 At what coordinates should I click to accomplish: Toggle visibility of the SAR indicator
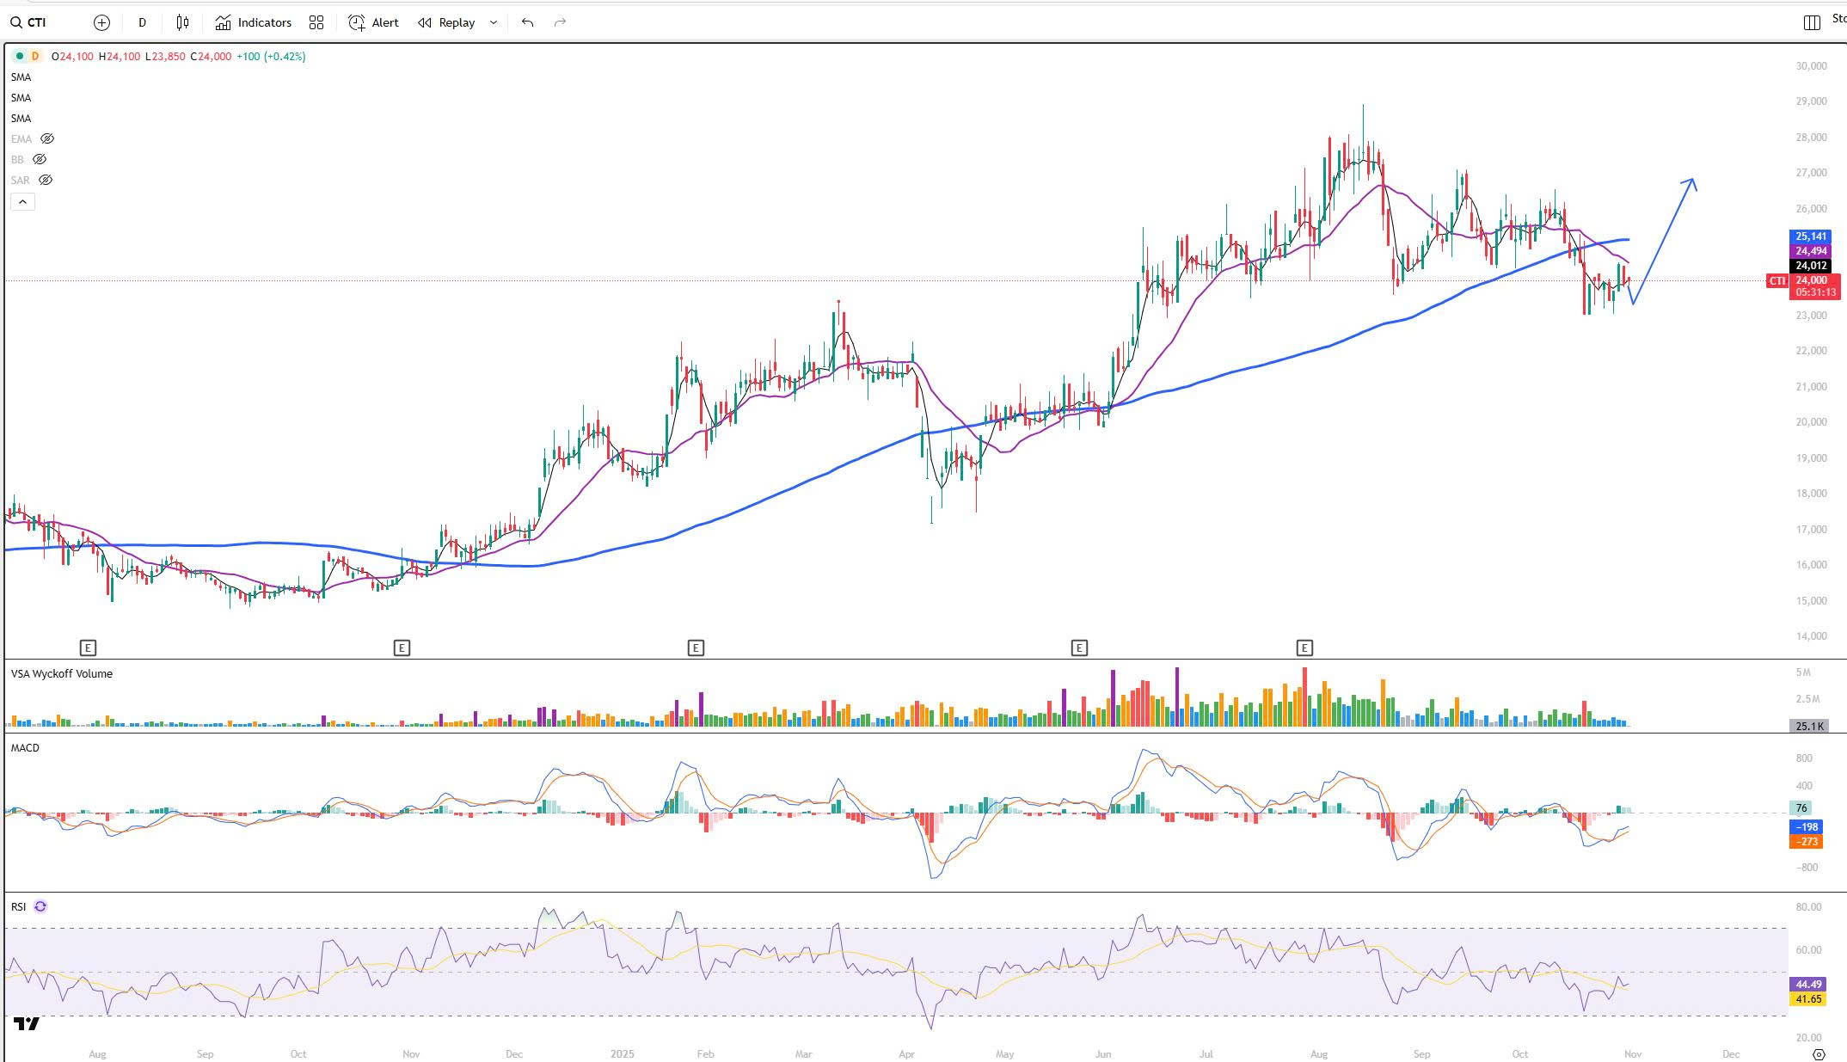tap(46, 180)
